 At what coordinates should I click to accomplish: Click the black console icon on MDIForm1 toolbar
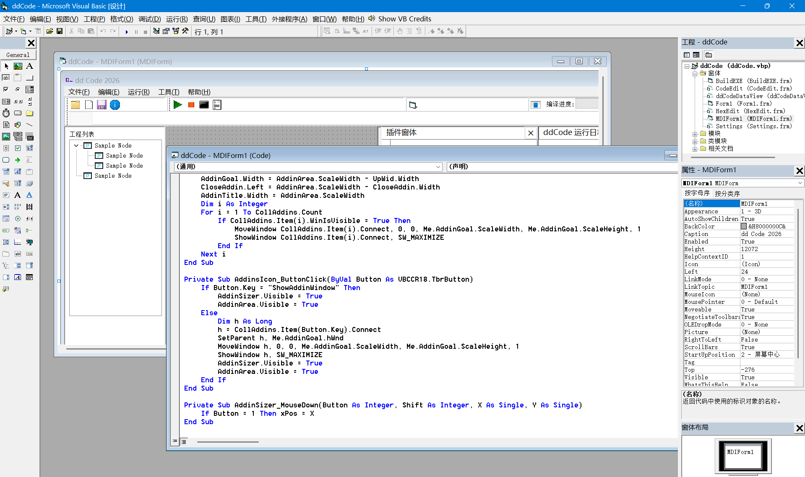pos(204,105)
